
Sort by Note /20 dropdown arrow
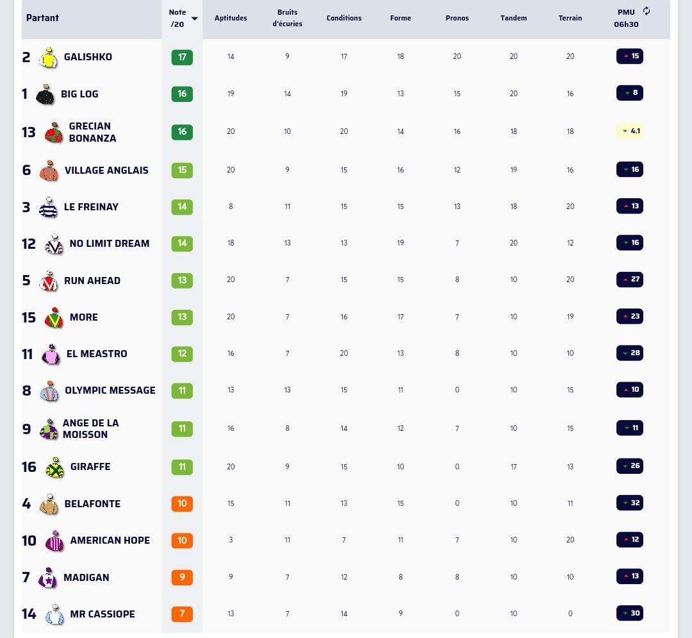[x=194, y=19]
